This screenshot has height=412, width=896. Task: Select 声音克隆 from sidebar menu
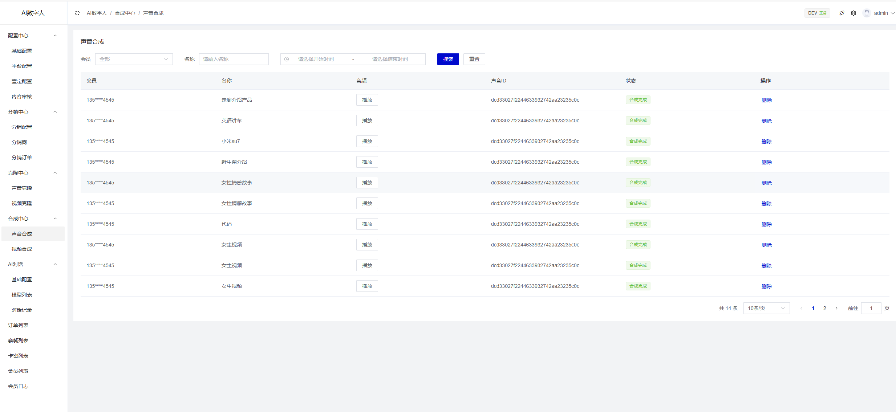click(x=22, y=188)
